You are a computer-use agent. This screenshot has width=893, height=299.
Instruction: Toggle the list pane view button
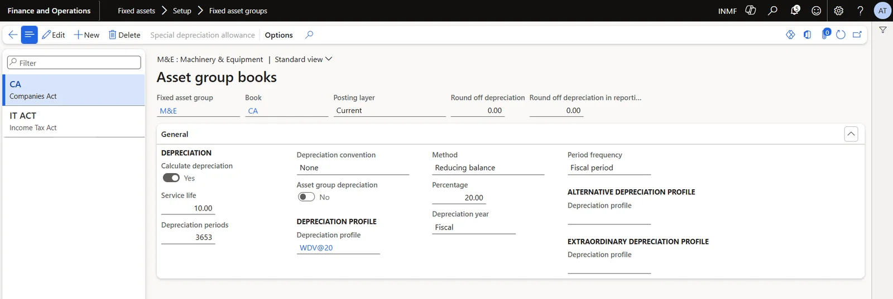[30, 35]
